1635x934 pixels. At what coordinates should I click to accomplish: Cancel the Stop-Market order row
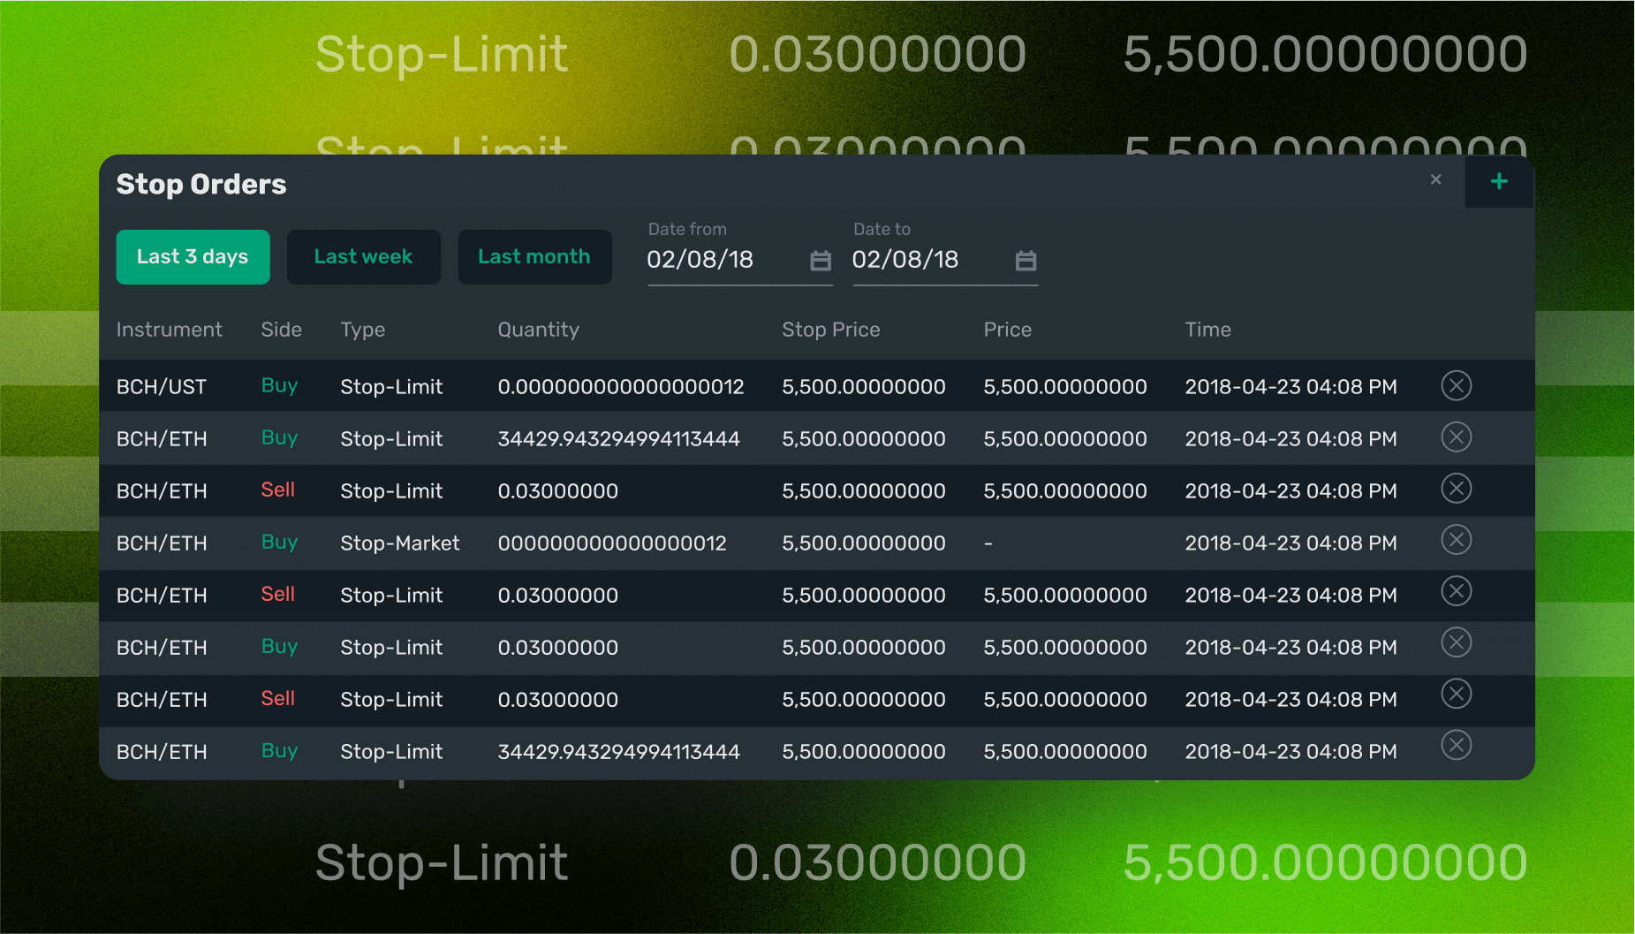[x=1456, y=540]
